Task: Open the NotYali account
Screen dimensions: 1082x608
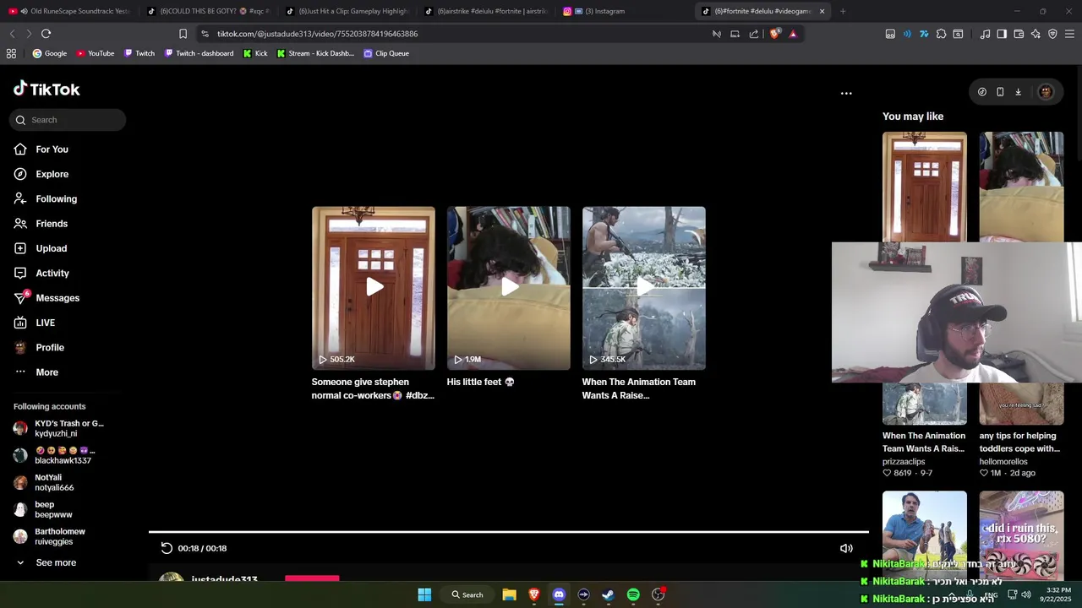Action: [x=44, y=482]
